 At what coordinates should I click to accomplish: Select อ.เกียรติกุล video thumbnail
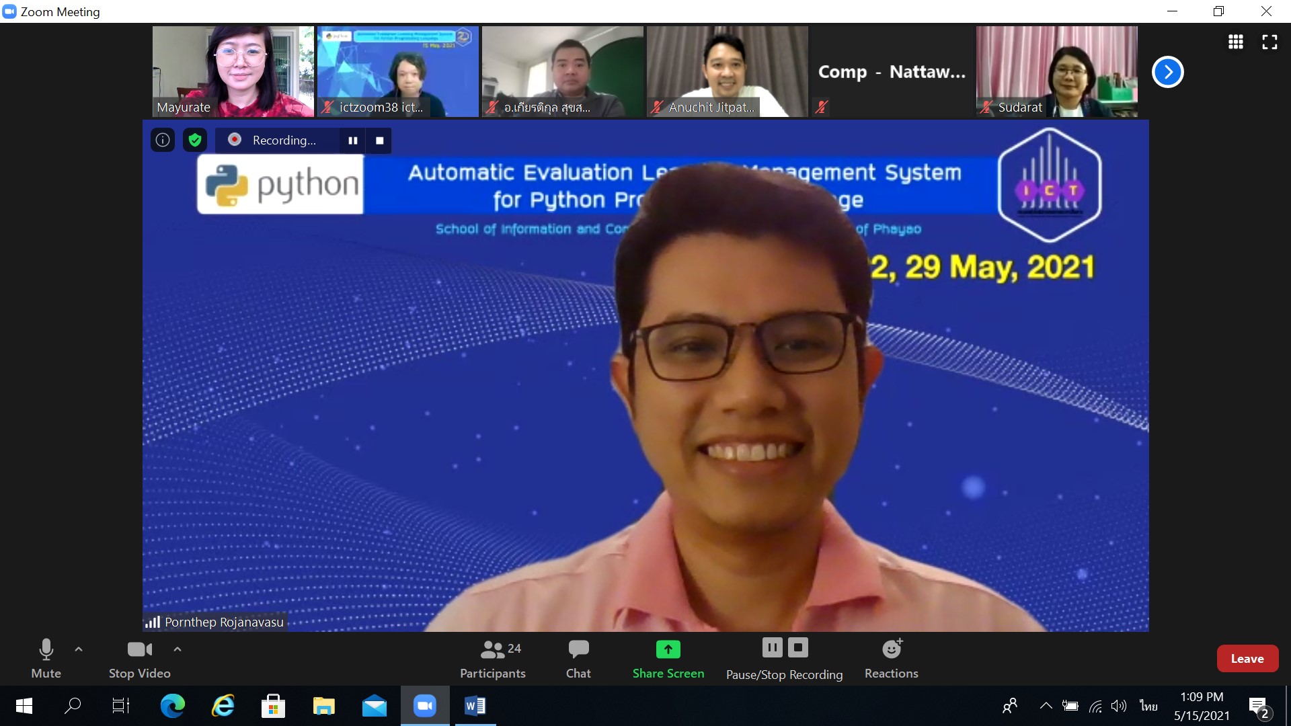(562, 71)
